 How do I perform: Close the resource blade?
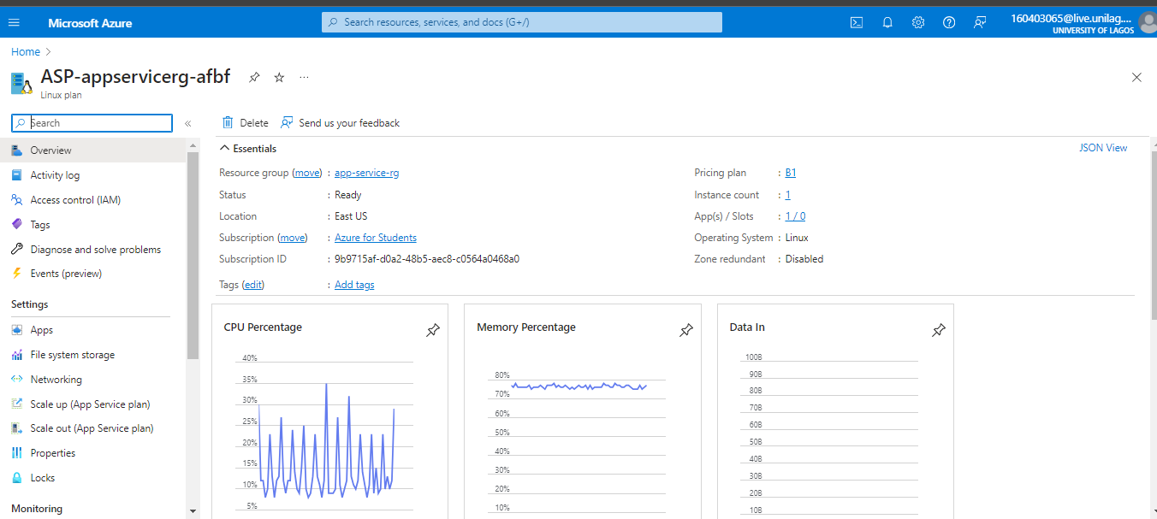1136,78
